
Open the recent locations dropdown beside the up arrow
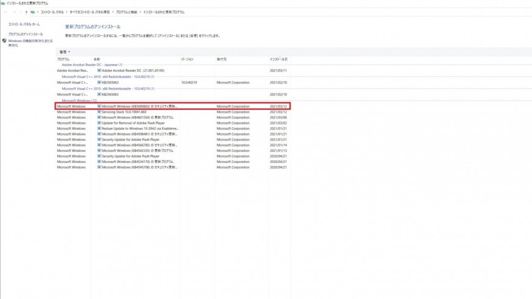(x=20, y=12)
